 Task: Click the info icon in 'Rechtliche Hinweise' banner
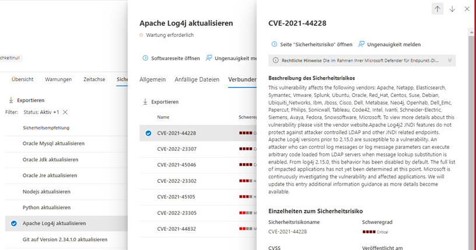[275, 61]
